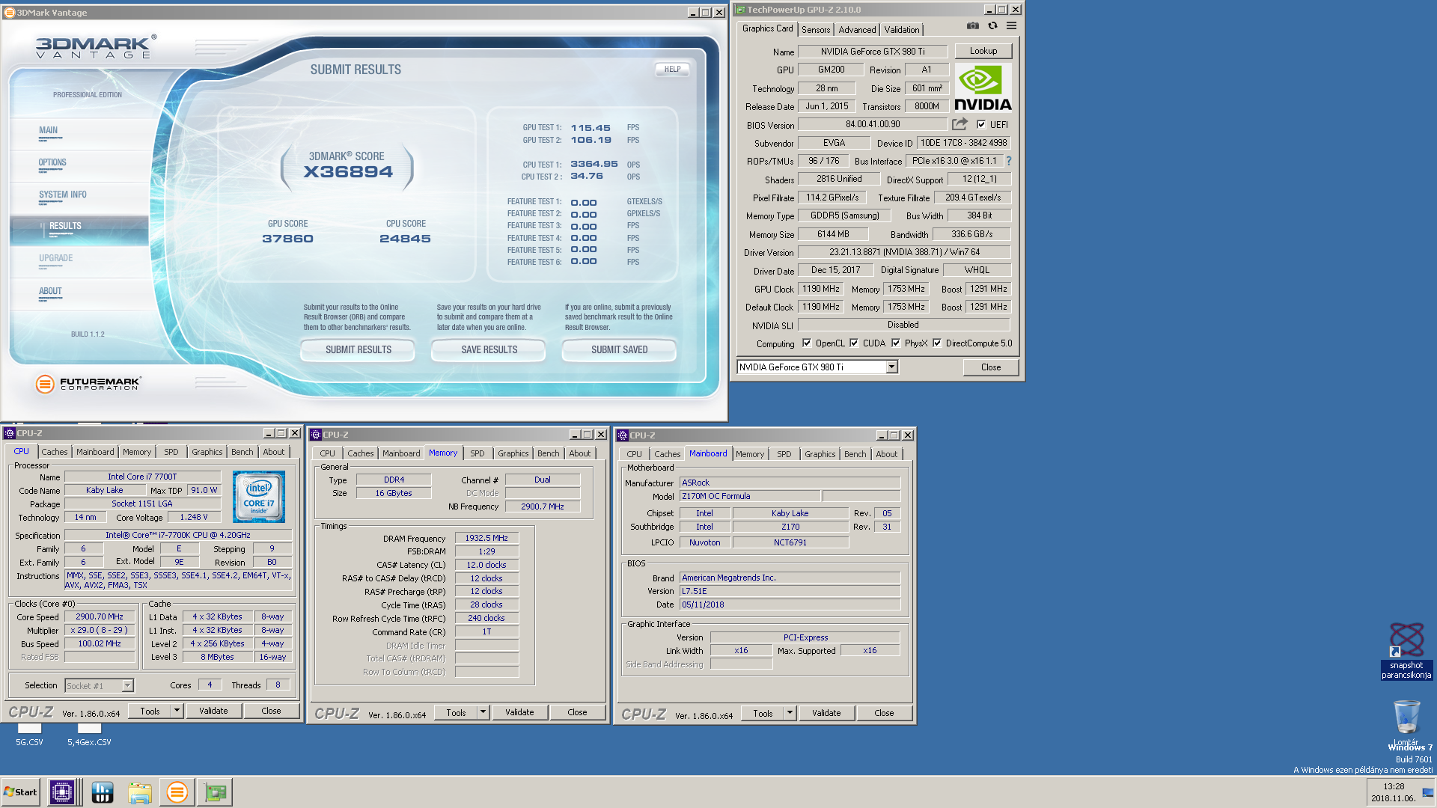Open the Recycle Bin (Lomtár) desktop icon
1437x808 pixels.
1406,723
